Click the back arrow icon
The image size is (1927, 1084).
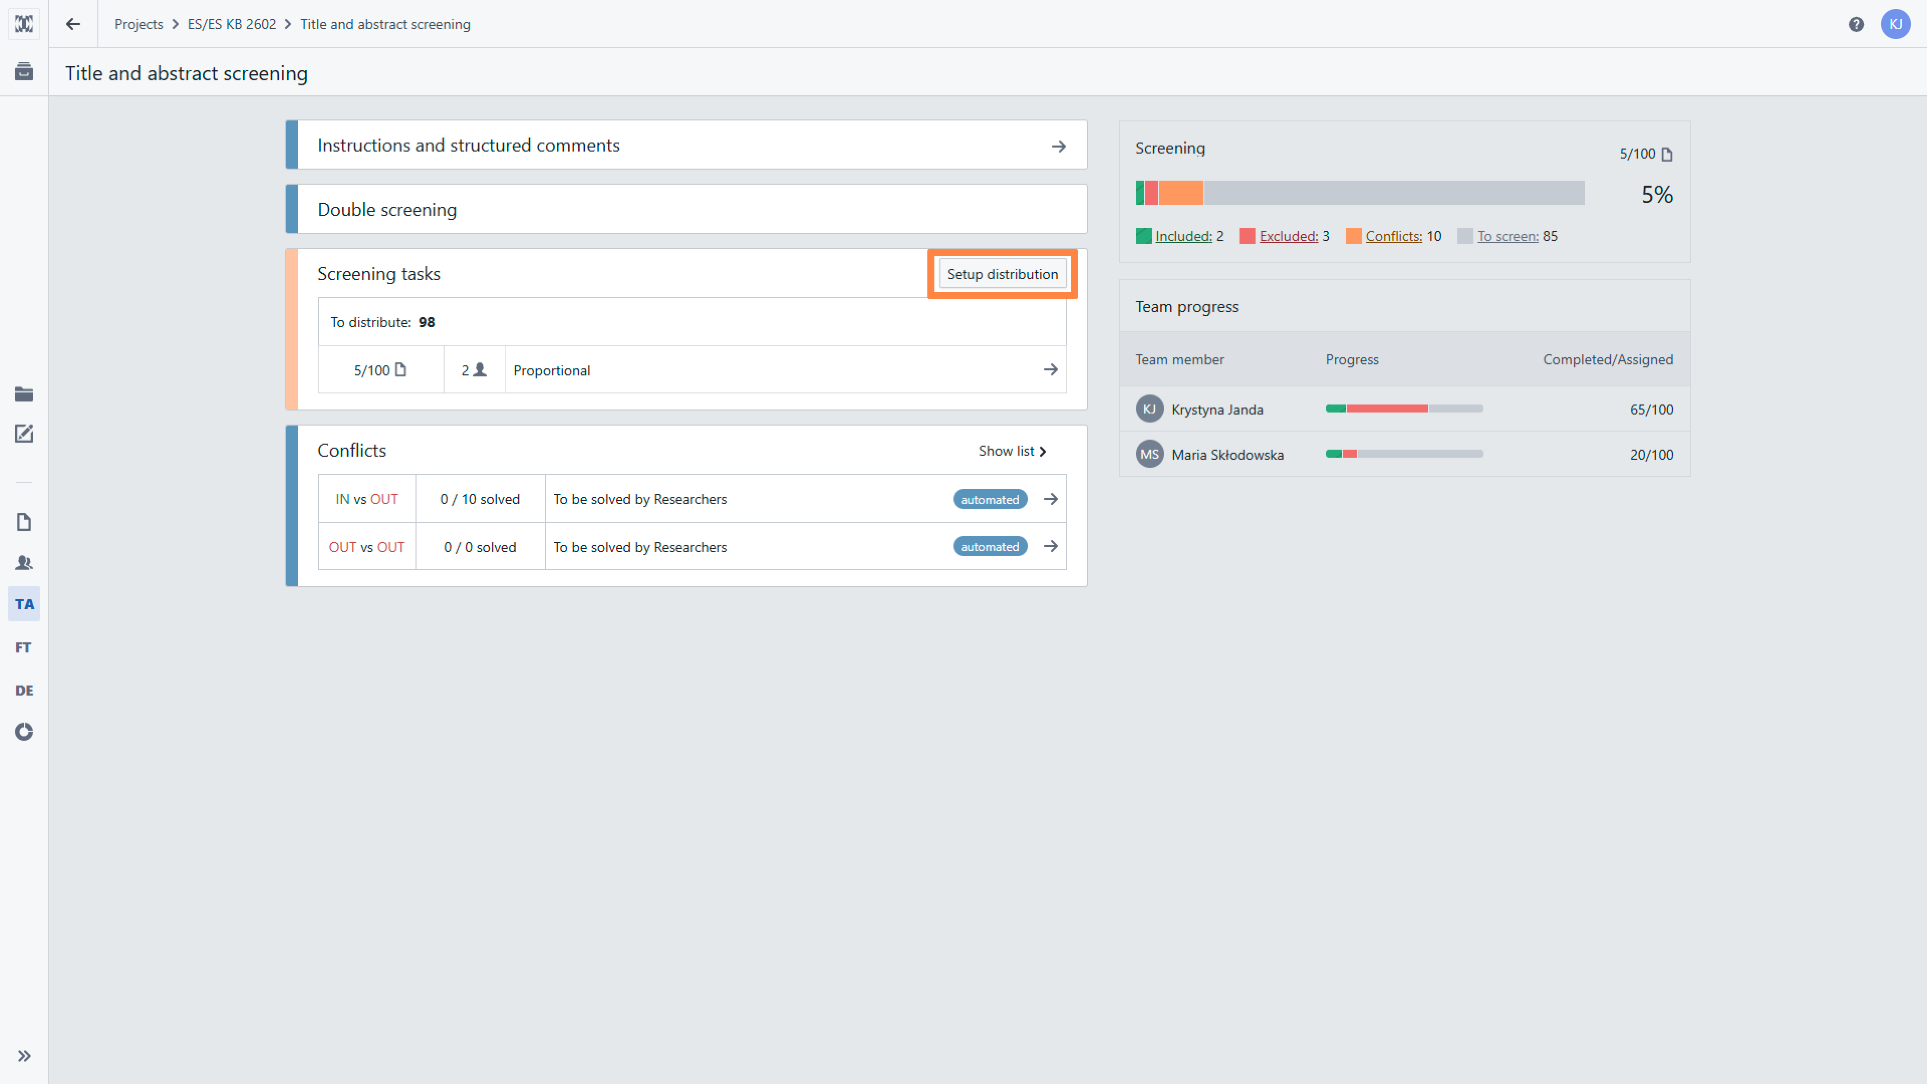tap(73, 24)
